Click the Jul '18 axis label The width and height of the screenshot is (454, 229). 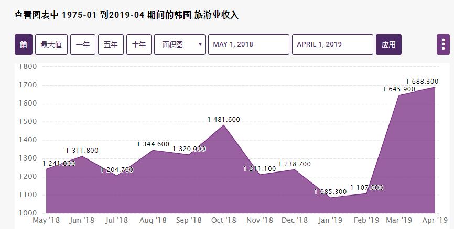tap(117, 220)
